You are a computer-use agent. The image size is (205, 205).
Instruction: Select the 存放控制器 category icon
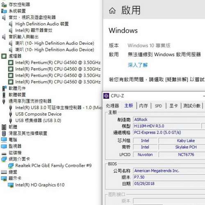tap(4, 5)
